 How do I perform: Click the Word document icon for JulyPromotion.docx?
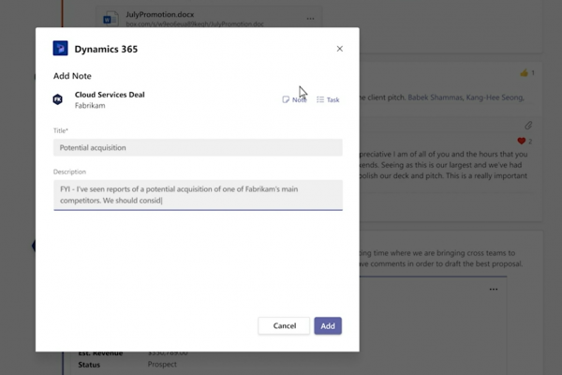[x=111, y=19]
